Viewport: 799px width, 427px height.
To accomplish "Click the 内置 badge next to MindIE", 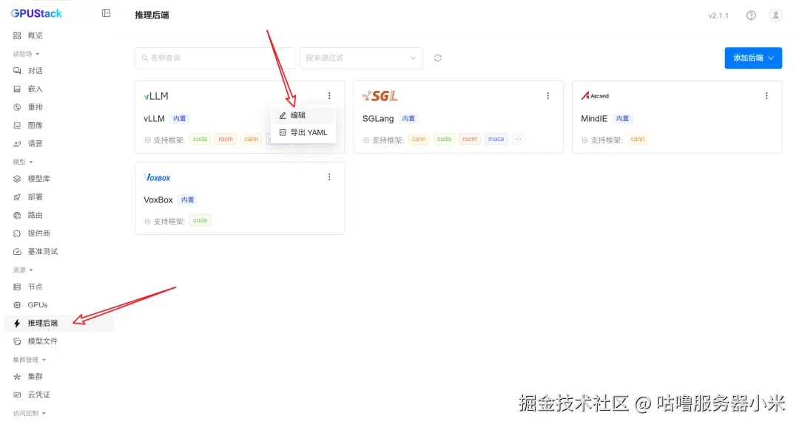I will point(622,119).
